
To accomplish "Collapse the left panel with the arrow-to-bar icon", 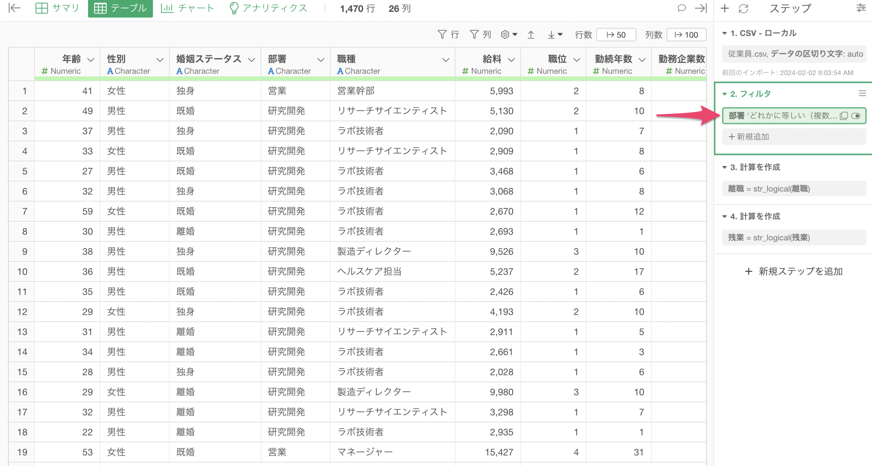I will point(14,8).
